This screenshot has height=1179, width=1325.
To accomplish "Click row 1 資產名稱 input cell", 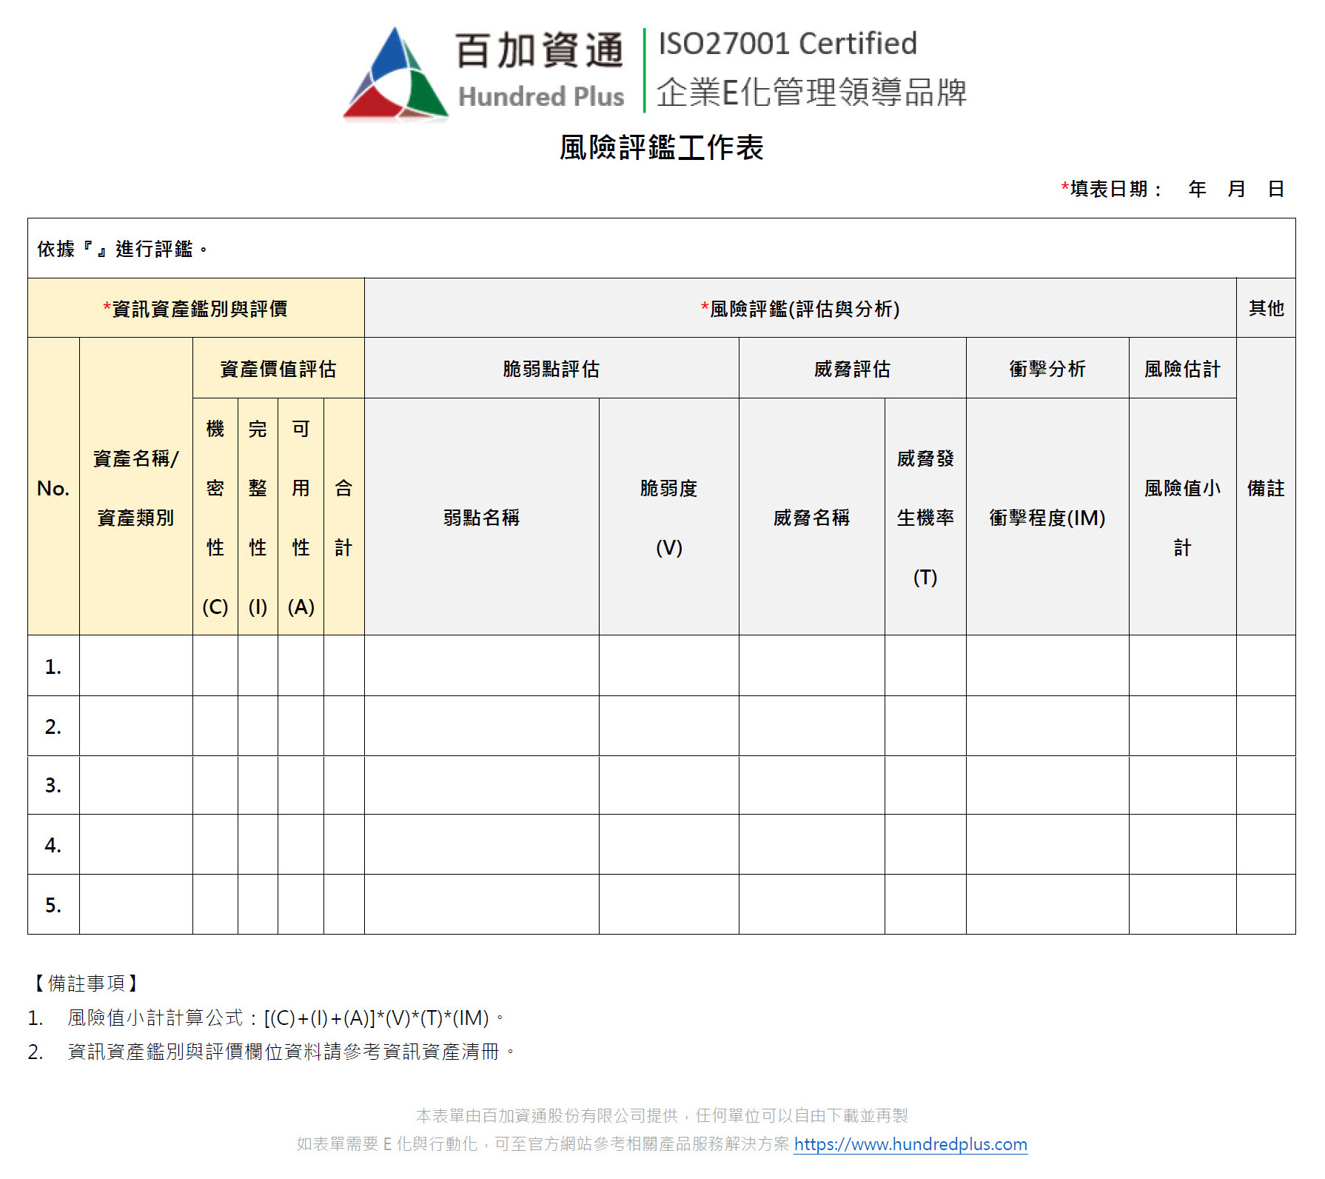I will [x=135, y=666].
